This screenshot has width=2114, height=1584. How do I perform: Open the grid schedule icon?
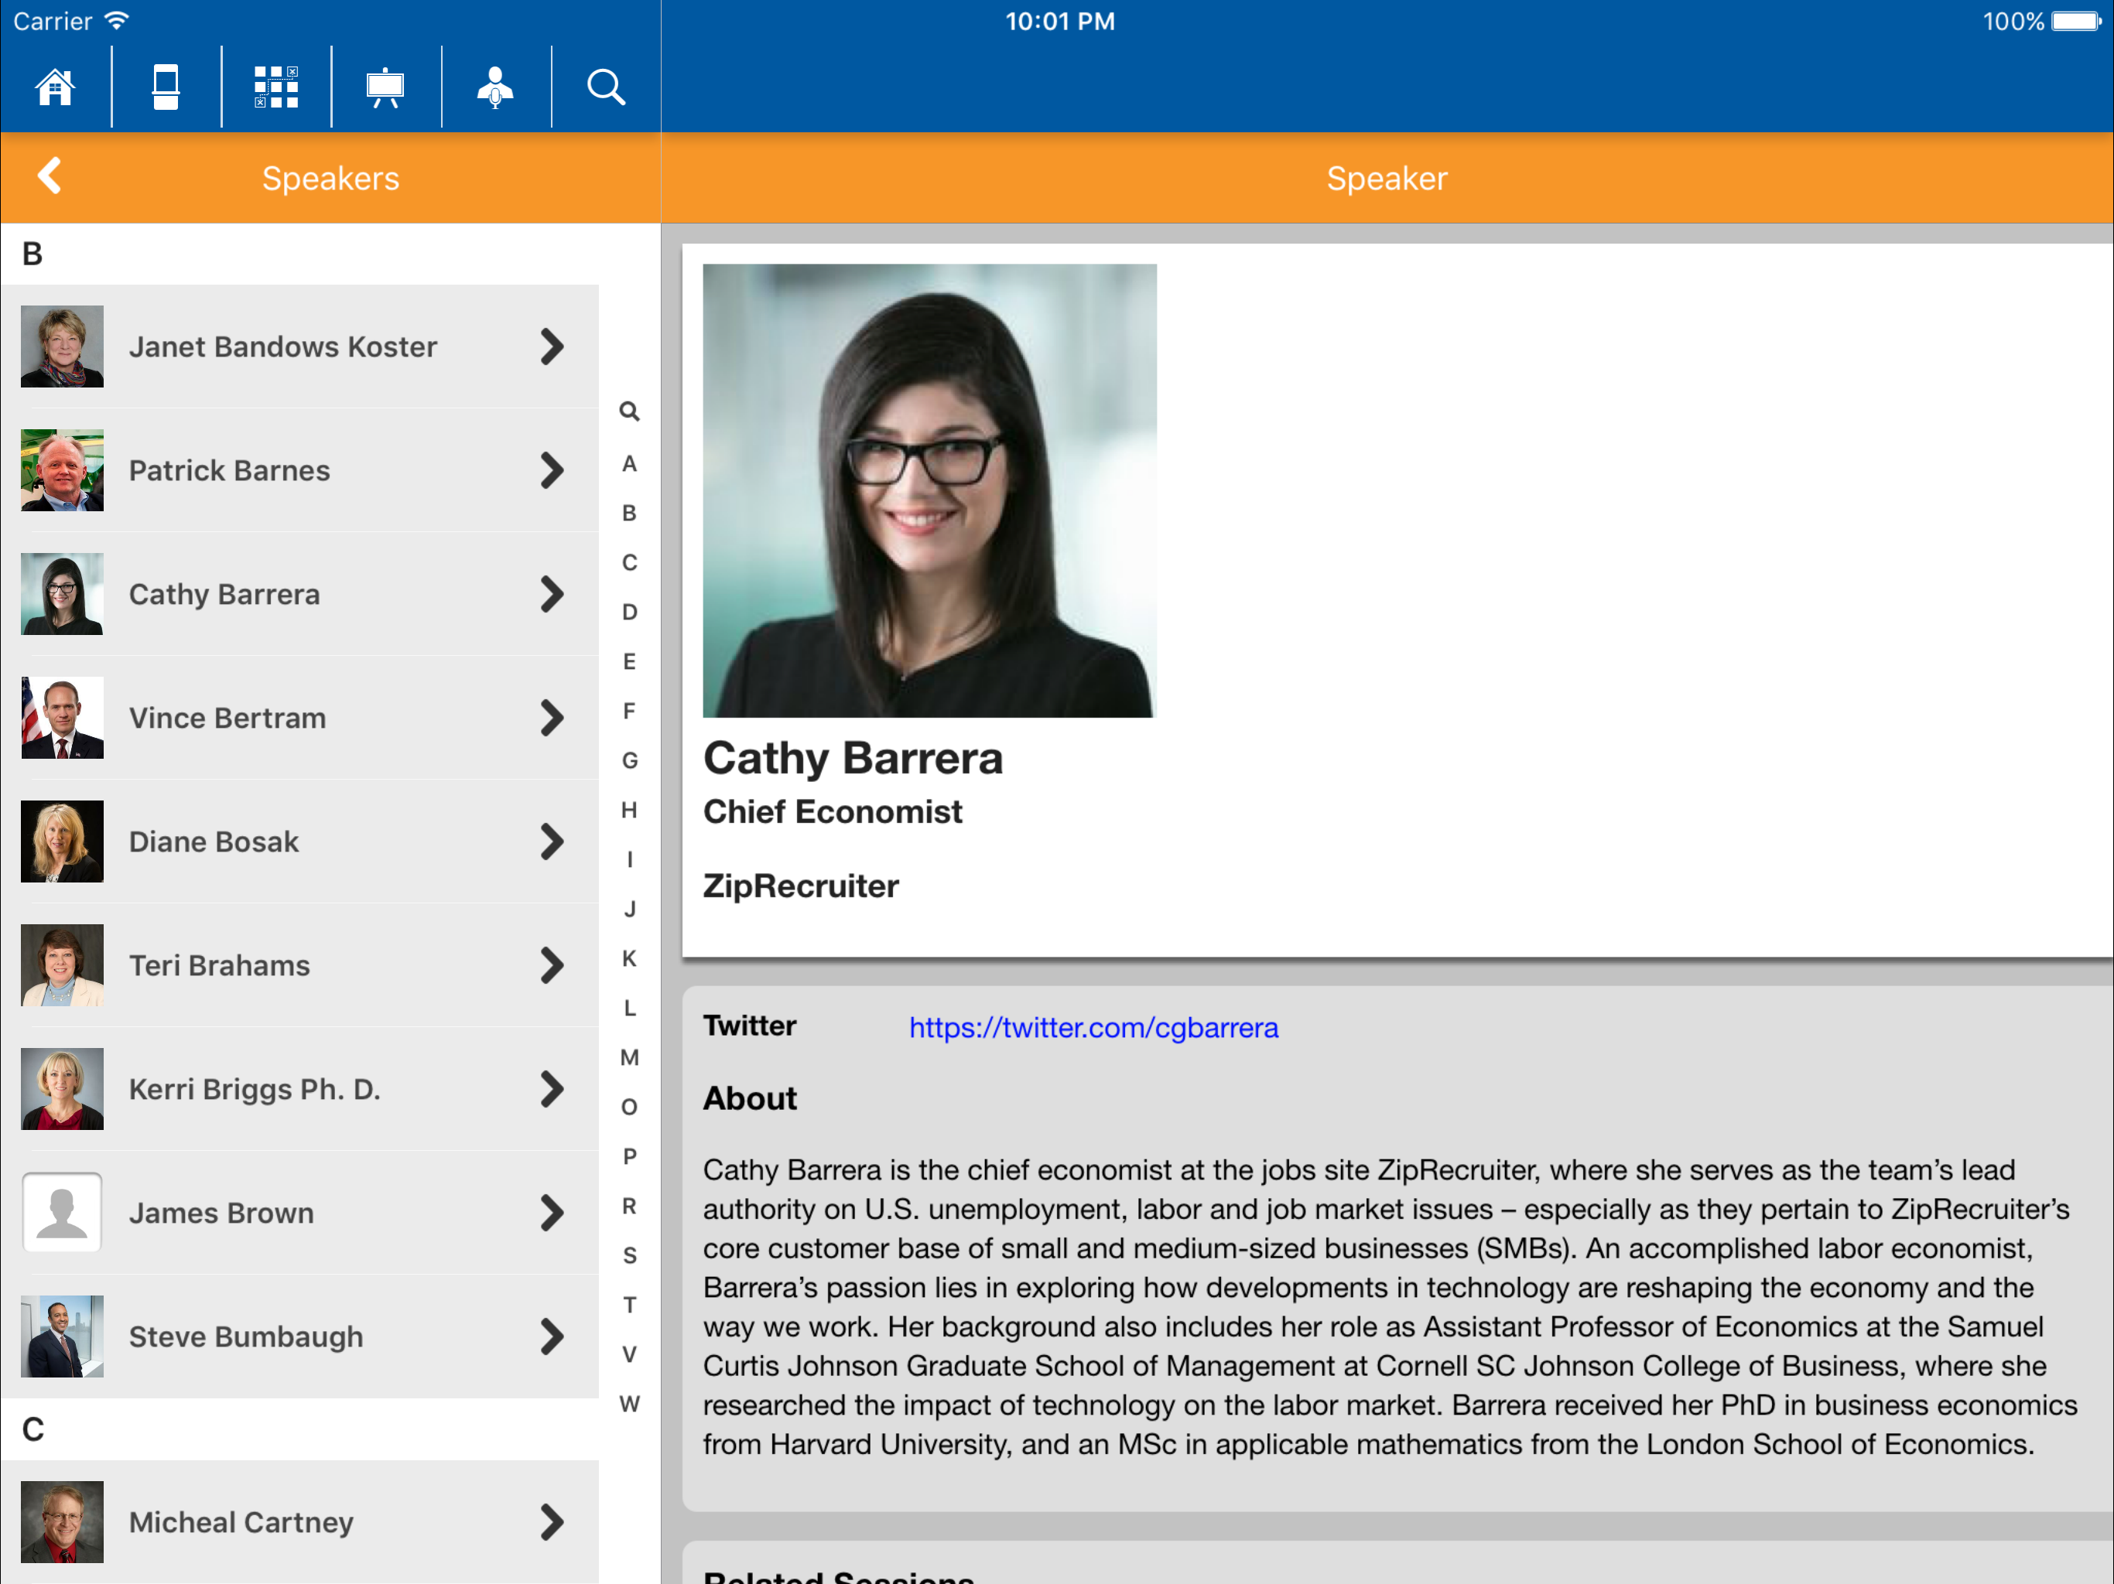(x=276, y=87)
